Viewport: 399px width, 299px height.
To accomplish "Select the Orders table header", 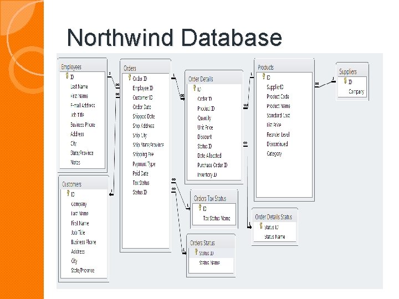I will (145, 69).
